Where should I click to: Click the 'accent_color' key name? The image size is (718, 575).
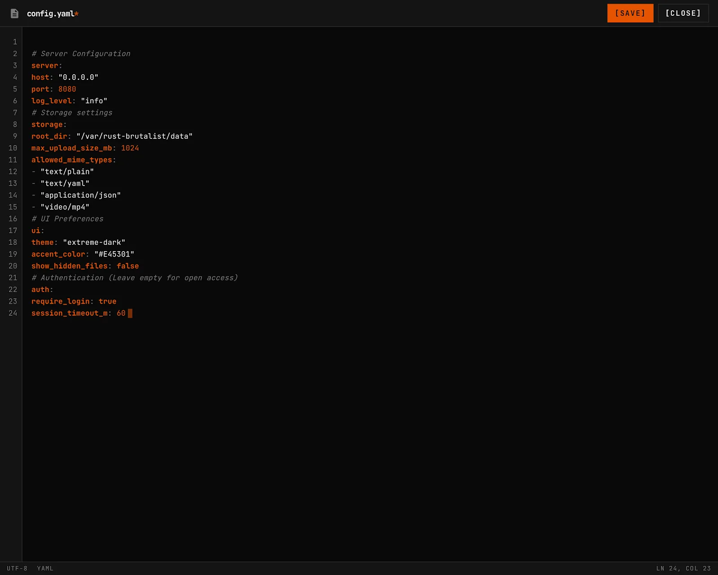[58, 254]
